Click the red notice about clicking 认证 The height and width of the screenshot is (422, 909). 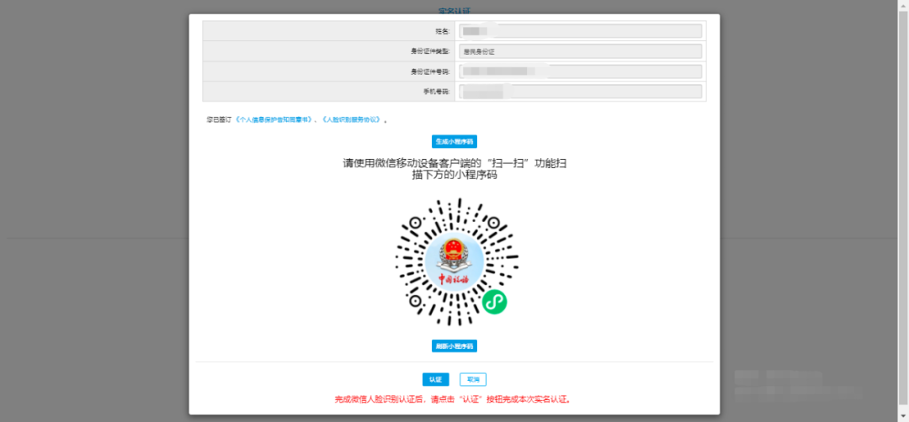(454, 399)
